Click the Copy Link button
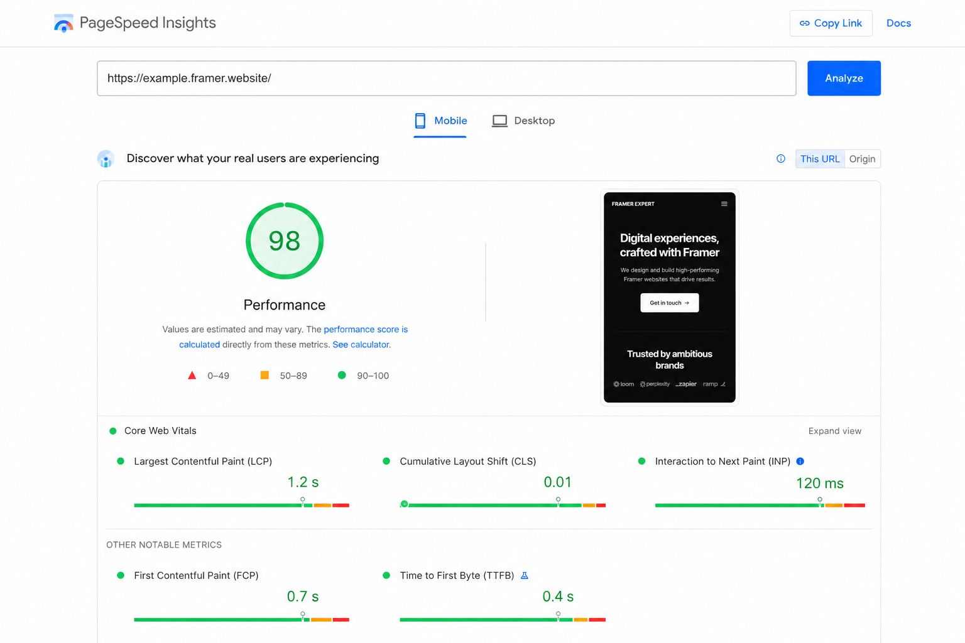965x643 pixels. [831, 23]
